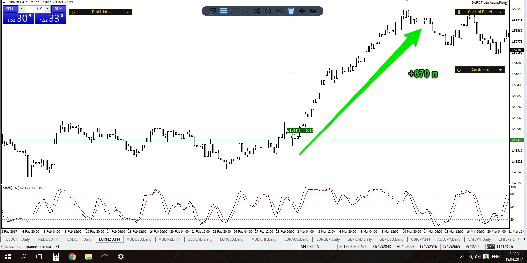Open the EURGBP,Daily chart tab
Image resolution: width=527 pixels, height=263 pixels.
(x=328, y=239)
